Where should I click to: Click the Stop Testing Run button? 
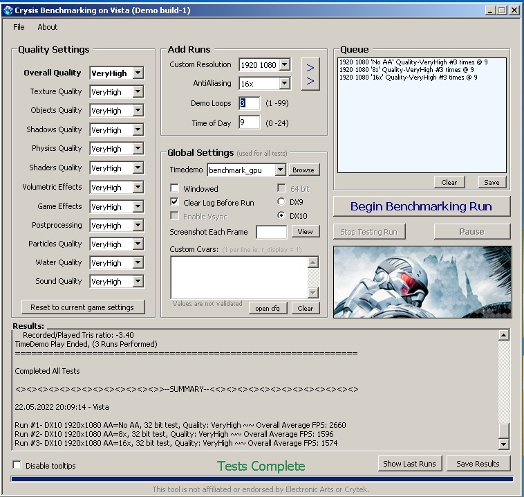point(369,232)
